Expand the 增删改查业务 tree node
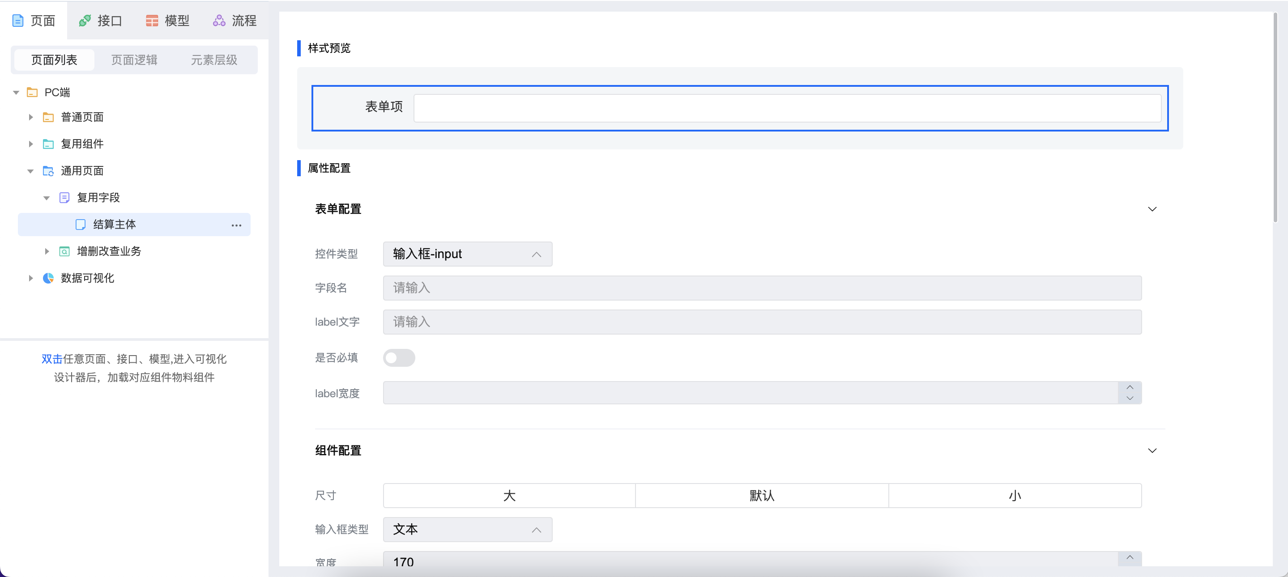1288x577 pixels. point(47,251)
